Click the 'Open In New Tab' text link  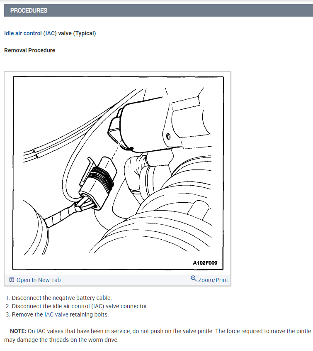click(x=39, y=280)
